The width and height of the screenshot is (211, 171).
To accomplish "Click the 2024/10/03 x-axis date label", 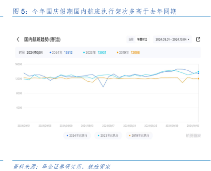I will coord(193,126).
